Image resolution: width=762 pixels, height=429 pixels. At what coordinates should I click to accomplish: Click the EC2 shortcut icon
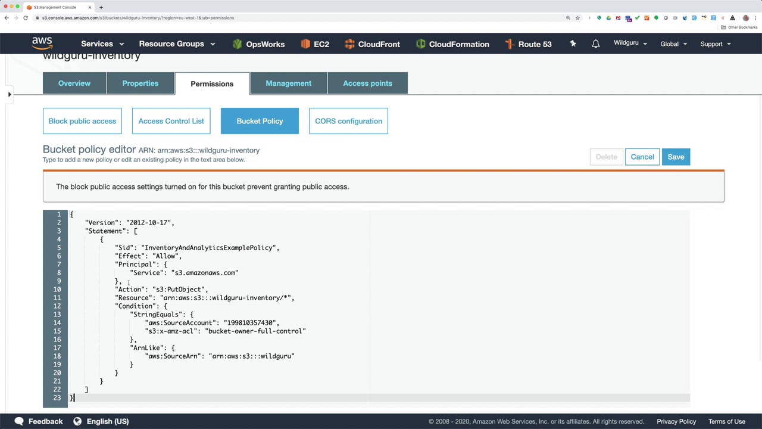(x=305, y=44)
